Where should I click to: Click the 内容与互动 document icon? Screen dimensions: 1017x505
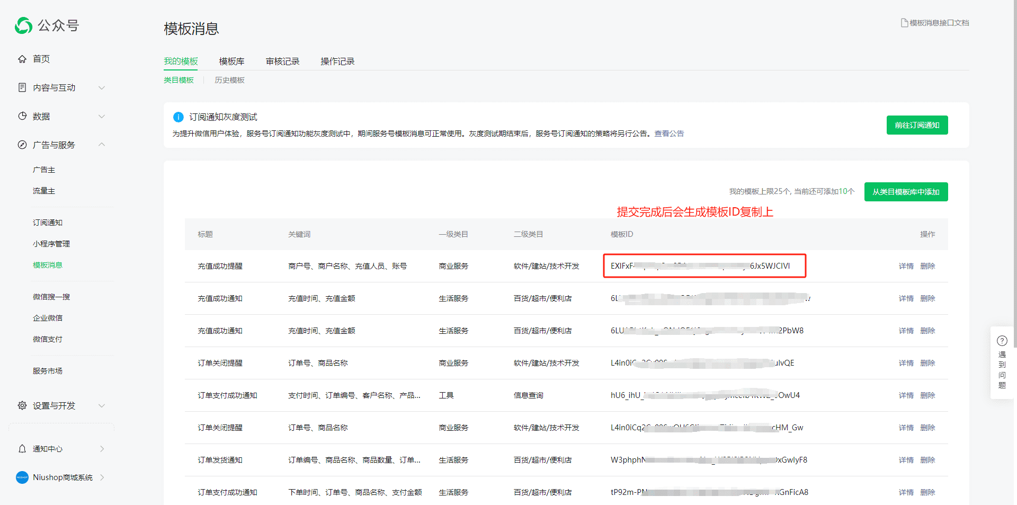point(22,87)
